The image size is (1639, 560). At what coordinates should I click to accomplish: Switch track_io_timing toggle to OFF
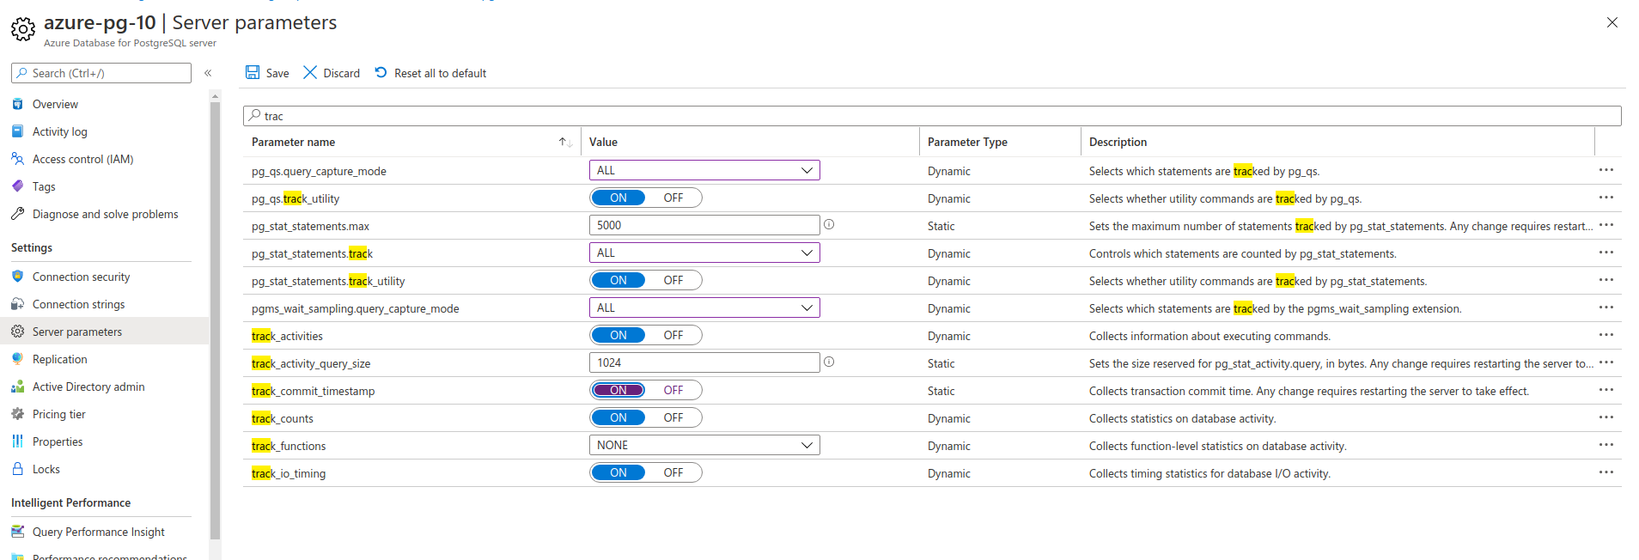point(673,473)
